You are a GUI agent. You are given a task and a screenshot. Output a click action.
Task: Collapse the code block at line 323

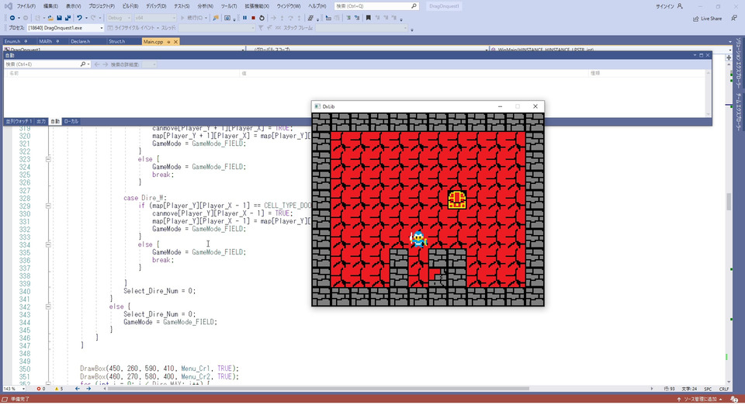click(48, 159)
